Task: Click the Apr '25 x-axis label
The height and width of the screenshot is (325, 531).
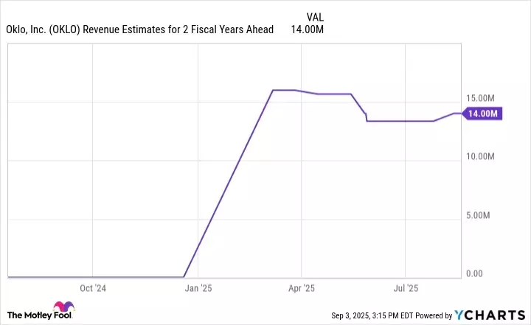Action: pyautogui.click(x=300, y=288)
